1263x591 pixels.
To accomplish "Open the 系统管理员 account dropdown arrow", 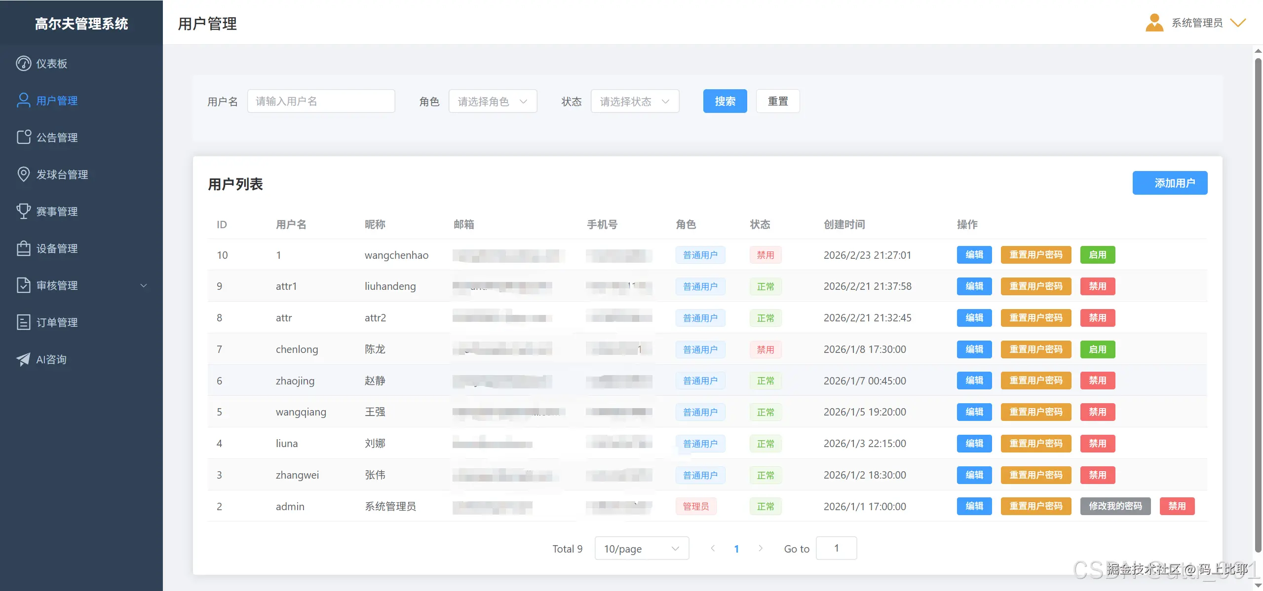I will 1238,23.
